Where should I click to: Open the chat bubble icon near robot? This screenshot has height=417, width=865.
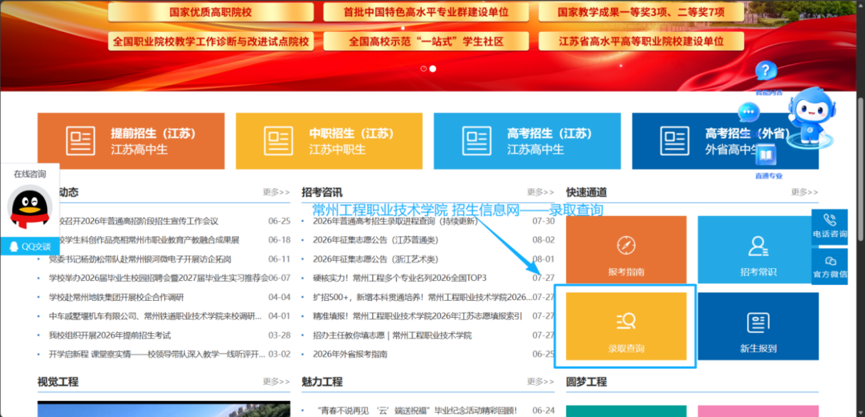click(x=749, y=112)
